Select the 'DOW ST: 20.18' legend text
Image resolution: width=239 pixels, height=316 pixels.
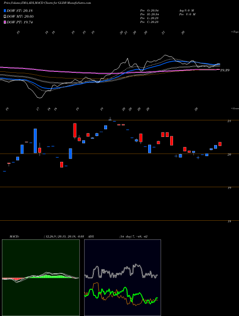20,11
